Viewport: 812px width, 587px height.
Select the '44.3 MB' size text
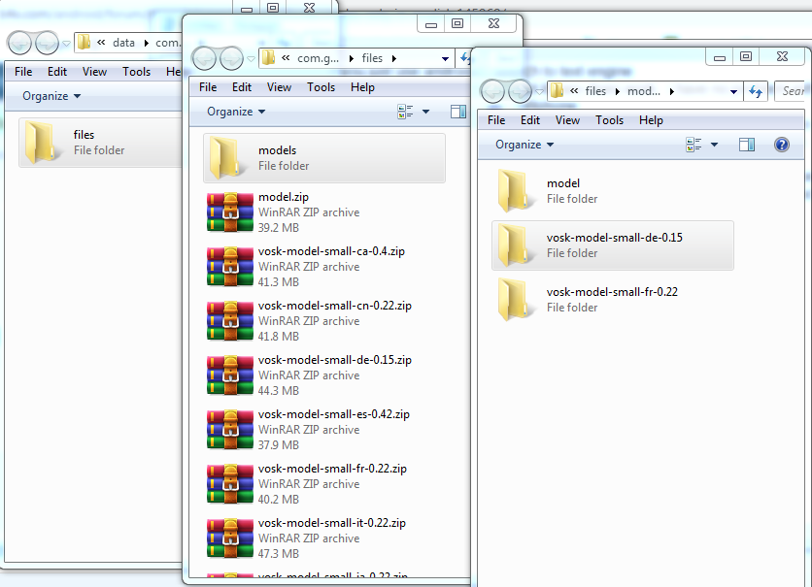[x=279, y=390]
